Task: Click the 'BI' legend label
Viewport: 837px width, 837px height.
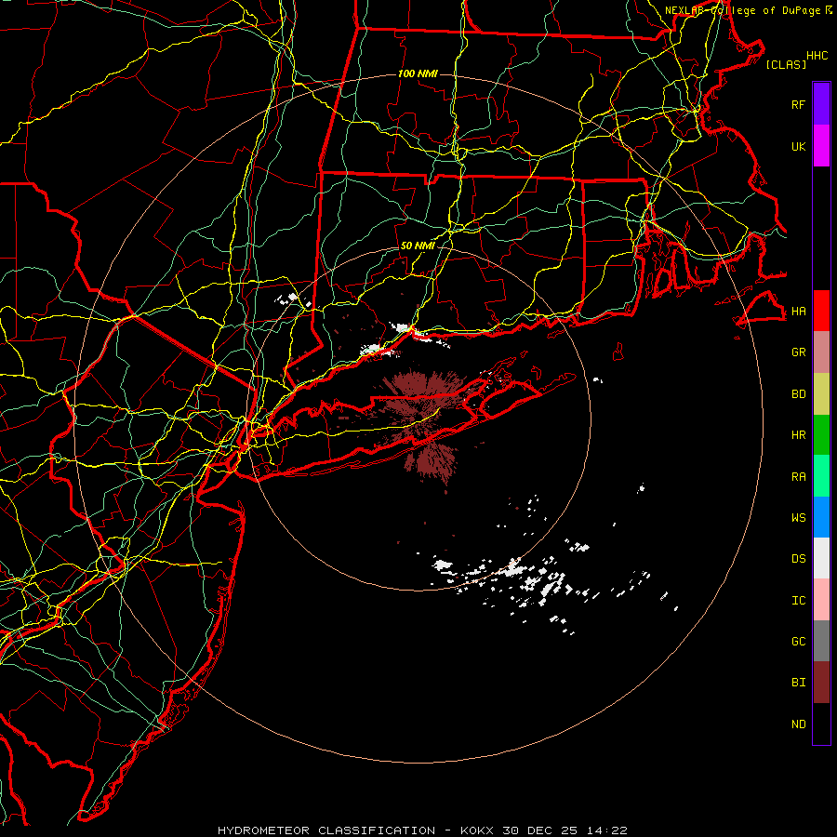Action: click(x=798, y=683)
